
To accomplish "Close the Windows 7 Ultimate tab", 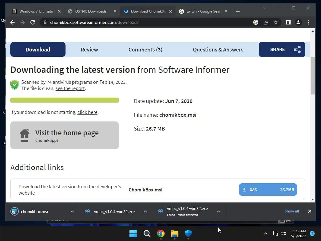I will [59, 11].
